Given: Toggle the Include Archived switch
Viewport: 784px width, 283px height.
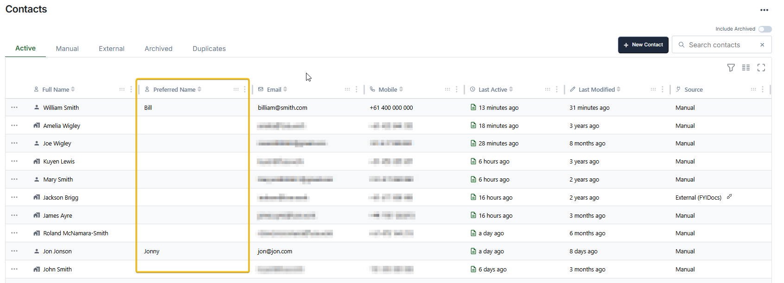Looking at the screenshot, I should pos(765,29).
